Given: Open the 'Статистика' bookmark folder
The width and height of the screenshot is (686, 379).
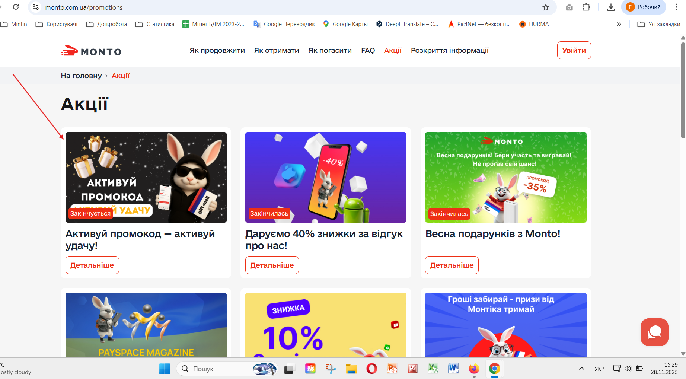Looking at the screenshot, I should (x=155, y=24).
